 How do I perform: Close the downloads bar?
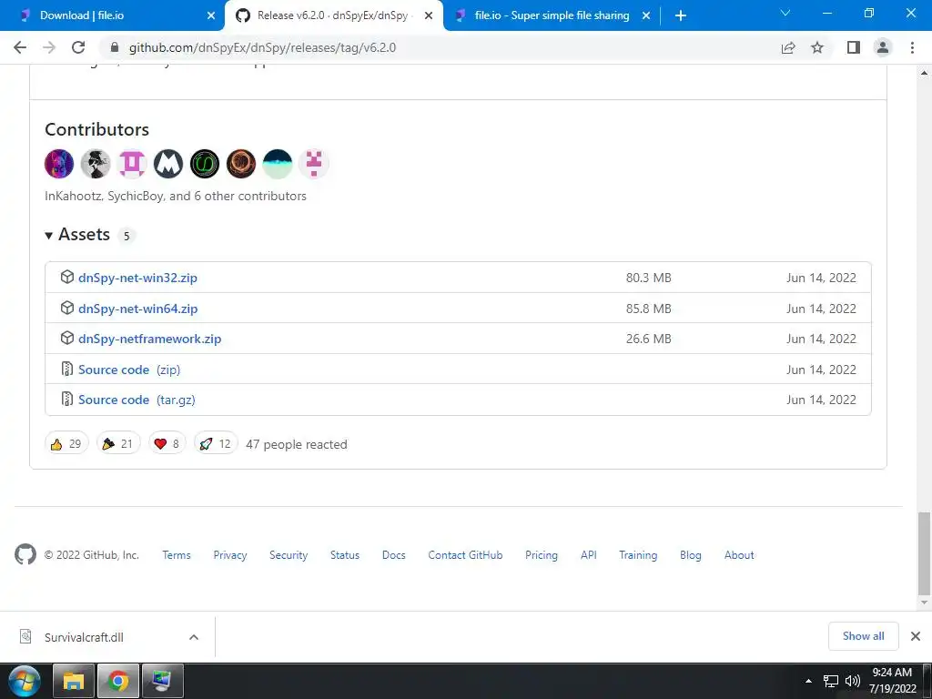916,636
